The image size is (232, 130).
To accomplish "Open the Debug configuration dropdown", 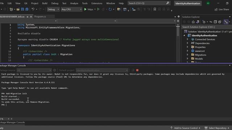I will pyautogui.click(x=53, y=9).
